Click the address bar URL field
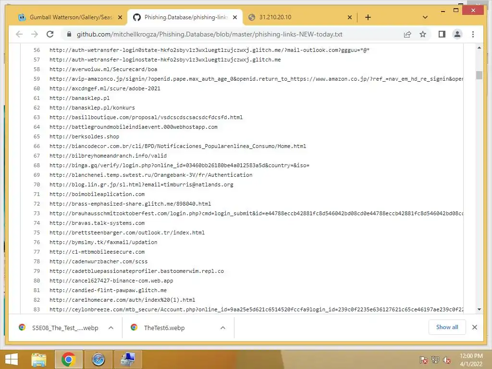The height and width of the screenshot is (369, 492). pyautogui.click(x=209, y=34)
